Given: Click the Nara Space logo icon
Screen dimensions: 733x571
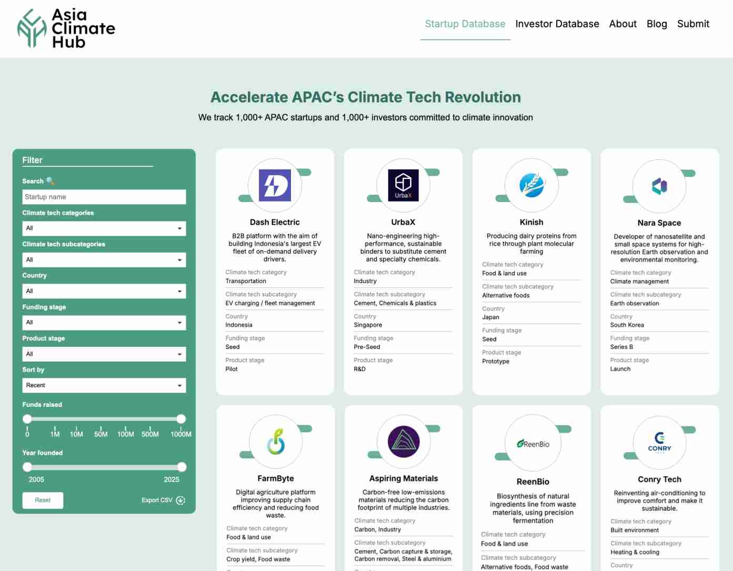Looking at the screenshot, I should pyautogui.click(x=659, y=186).
